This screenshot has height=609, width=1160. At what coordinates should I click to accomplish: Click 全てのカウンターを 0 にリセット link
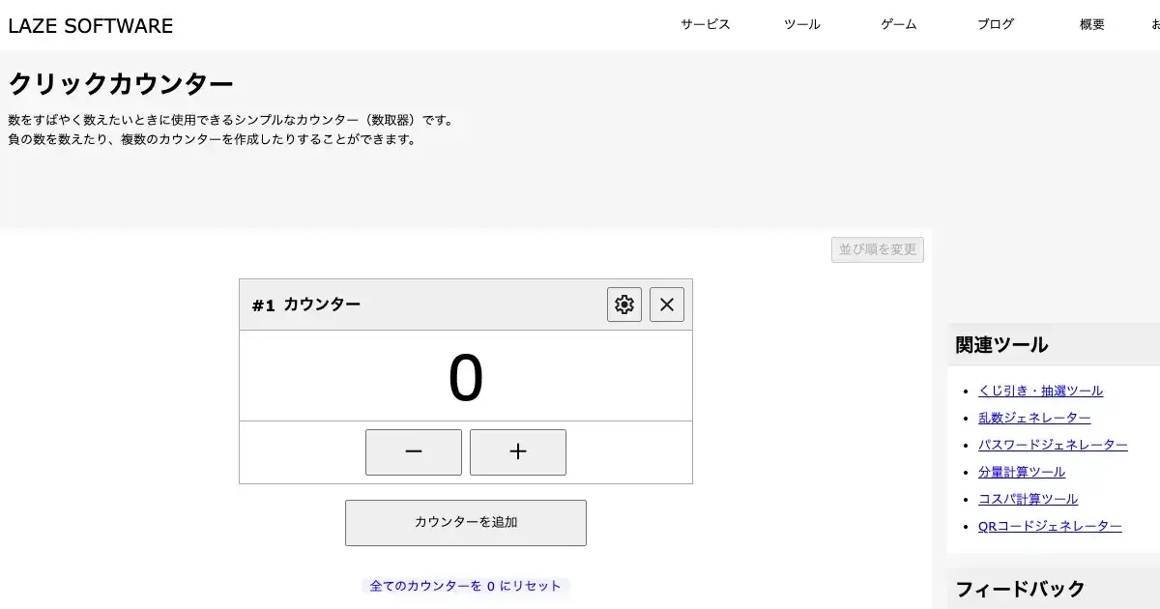[x=465, y=586]
